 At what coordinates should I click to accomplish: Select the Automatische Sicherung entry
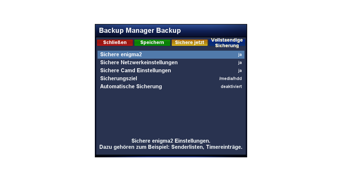[171, 87]
